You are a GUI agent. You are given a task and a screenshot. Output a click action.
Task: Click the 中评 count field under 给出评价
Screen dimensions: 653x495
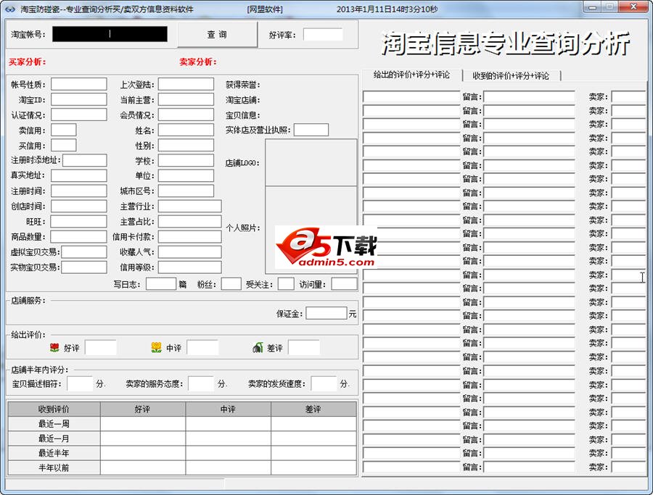pyautogui.click(x=203, y=347)
